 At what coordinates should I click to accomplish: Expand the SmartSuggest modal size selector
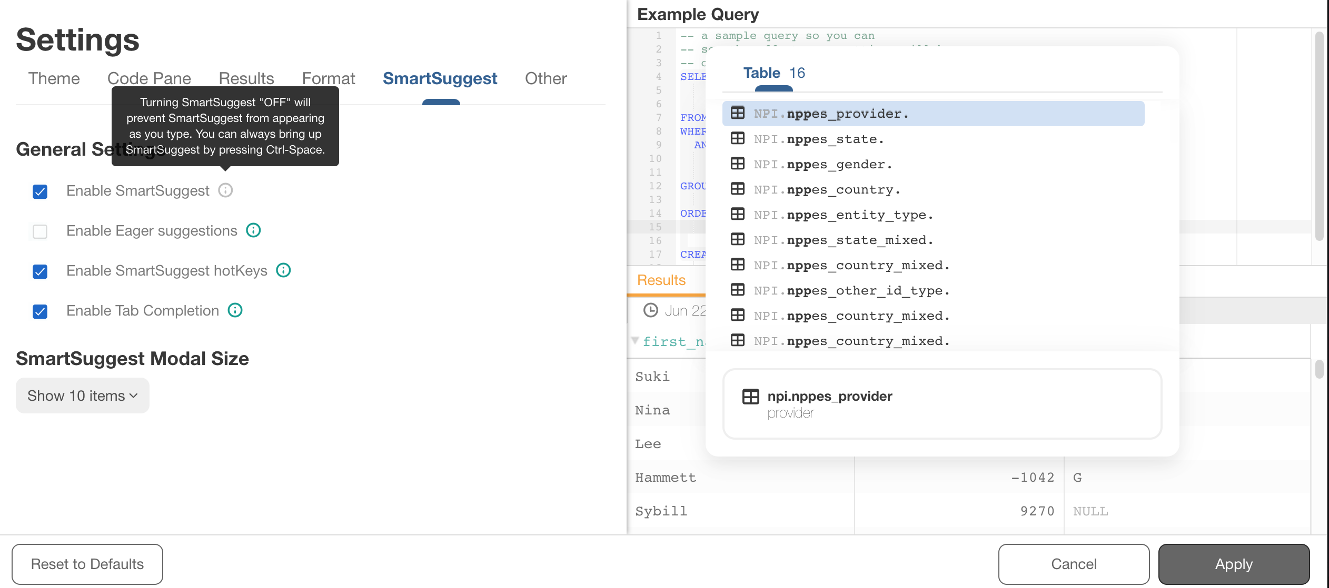pyautogui.click(x=82, y=395)
